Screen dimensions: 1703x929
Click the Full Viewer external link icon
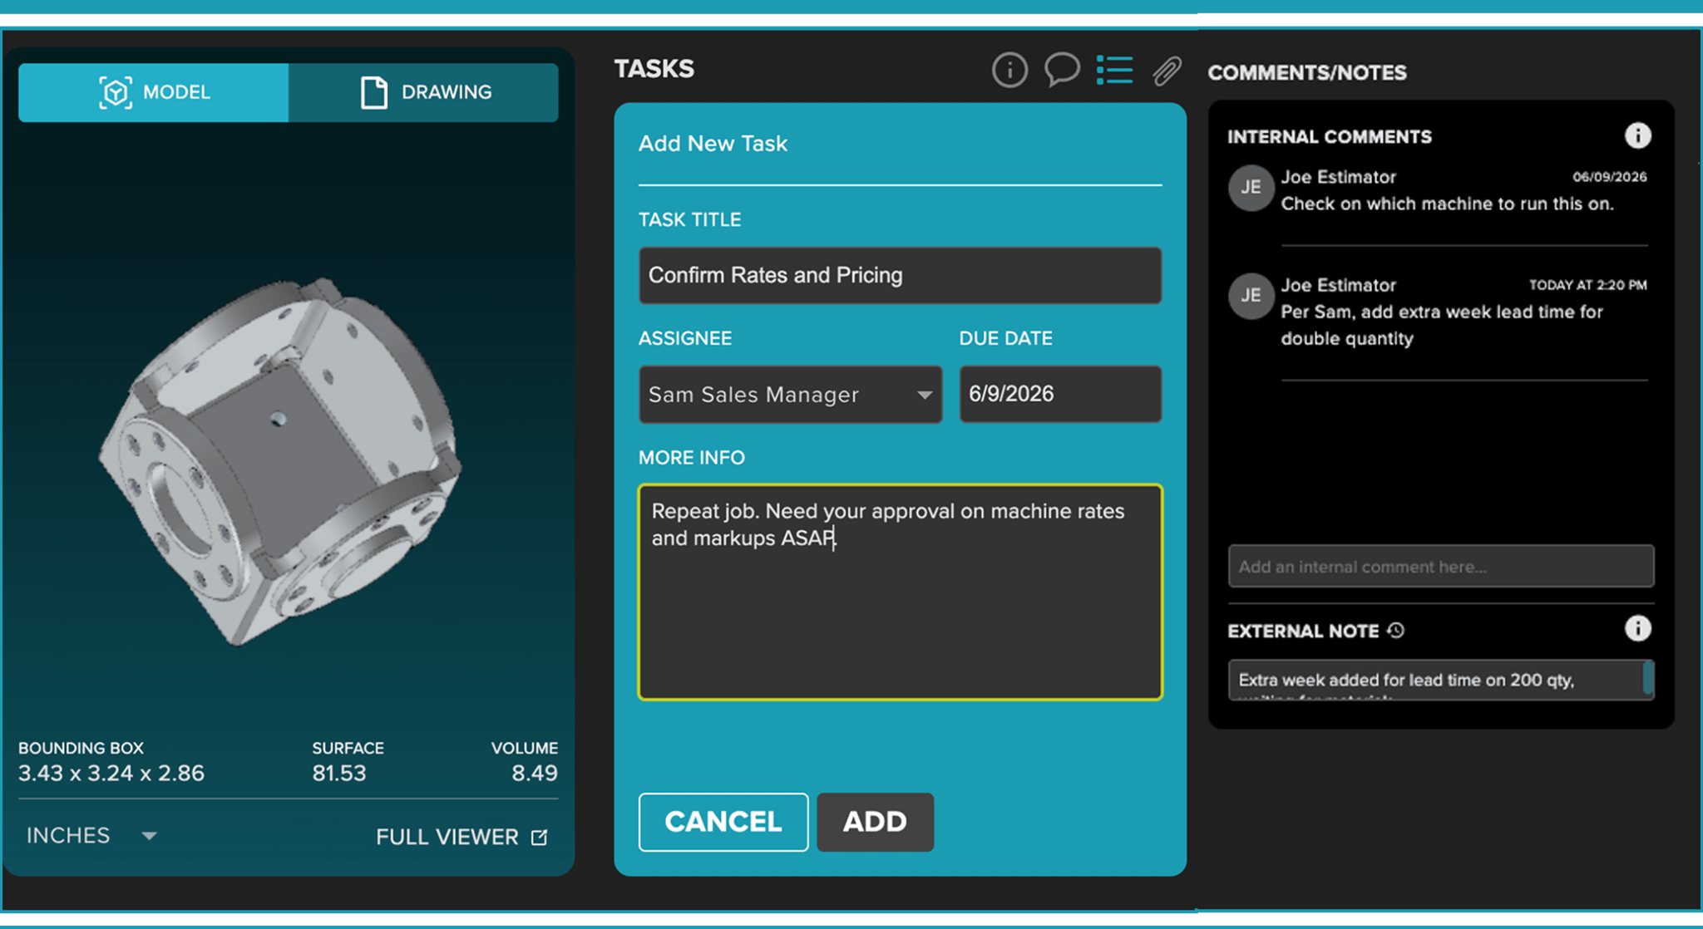click(540, 837)
